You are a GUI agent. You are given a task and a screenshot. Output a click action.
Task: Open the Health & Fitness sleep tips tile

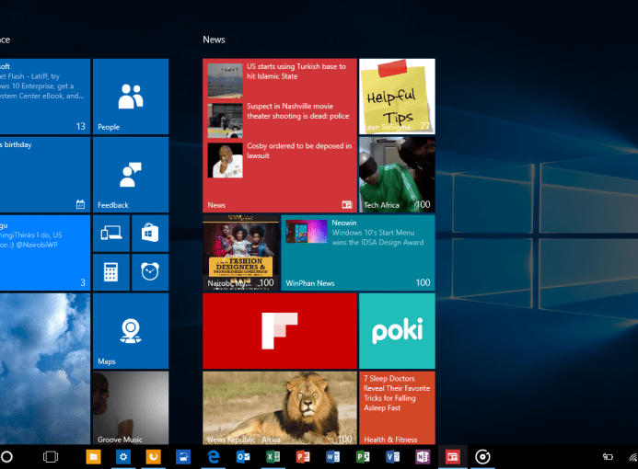pyautogui.click(x=397, y=407)
